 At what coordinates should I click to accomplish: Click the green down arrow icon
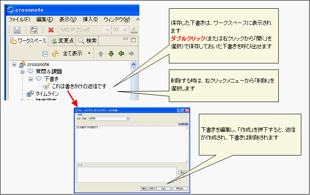pyautogui.click(x=111, y=53)
